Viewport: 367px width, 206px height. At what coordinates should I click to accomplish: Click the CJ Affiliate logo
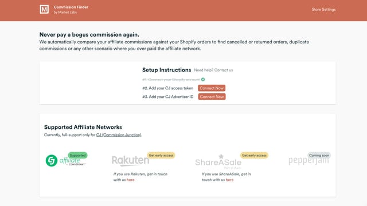66,160
